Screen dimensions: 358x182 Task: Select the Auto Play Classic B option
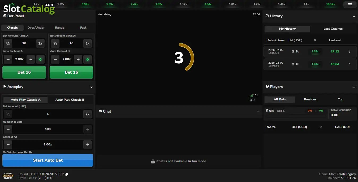coord(70,100)
